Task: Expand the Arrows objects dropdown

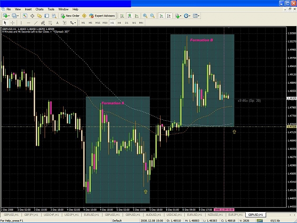Action: click(x=75, y=23)
